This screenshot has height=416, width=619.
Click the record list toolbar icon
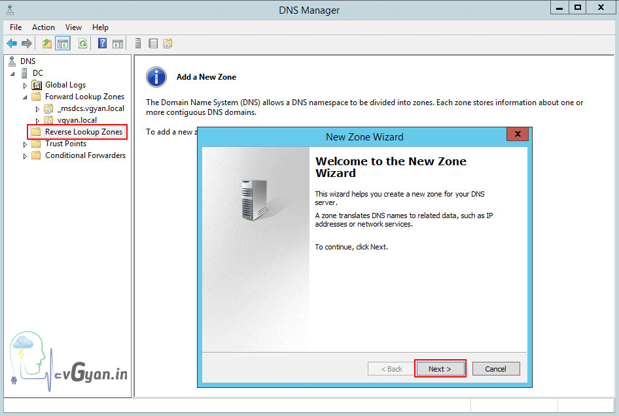click(x=153, y=44)
